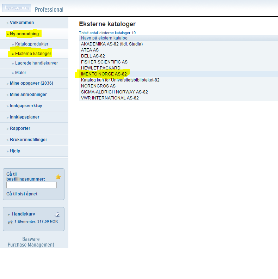Click the eraser icon in Handlekurv
278x279 pixels.
57,214
